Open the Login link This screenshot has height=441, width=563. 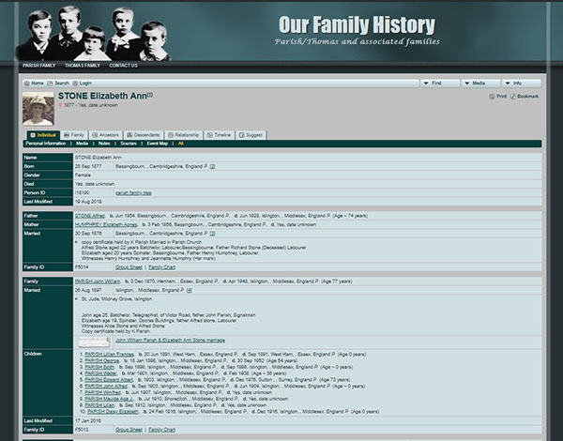pos(83,84)
